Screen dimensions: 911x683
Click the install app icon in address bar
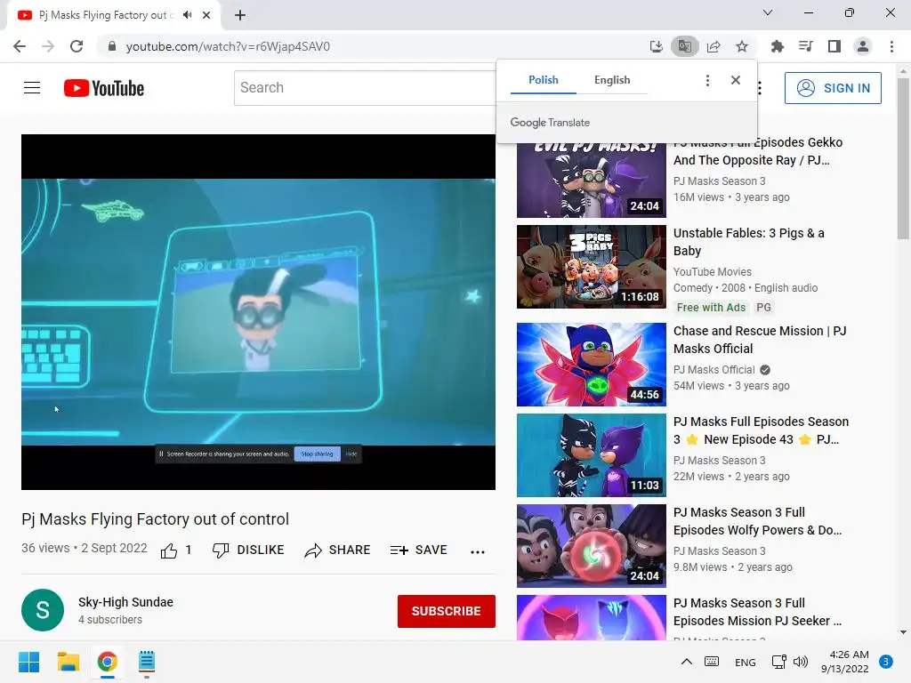tap(656, 46)
